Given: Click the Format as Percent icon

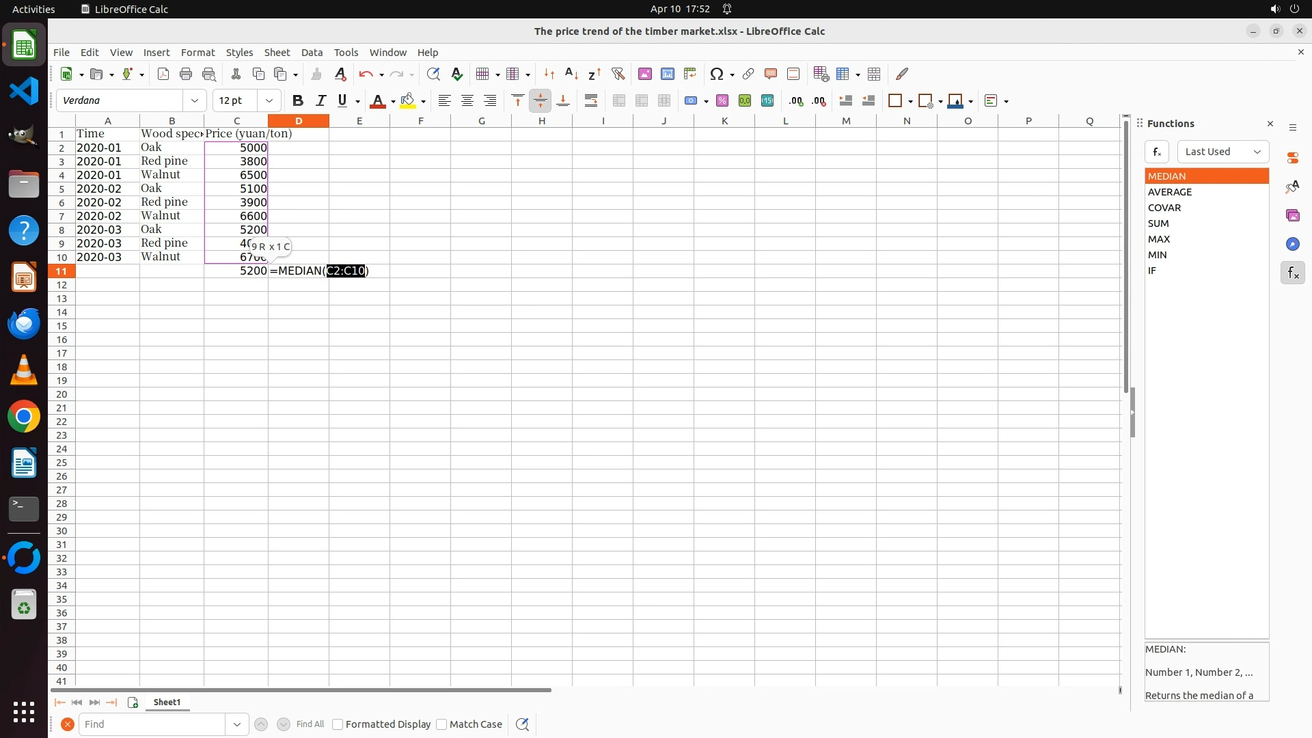Looking at the screenshot, I should point(722,100).
